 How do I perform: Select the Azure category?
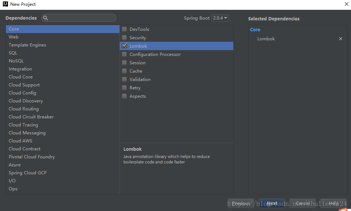[x=63, y=165]
